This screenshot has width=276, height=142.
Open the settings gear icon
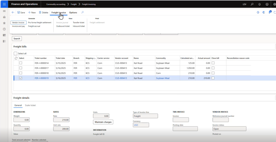(274, 4)
